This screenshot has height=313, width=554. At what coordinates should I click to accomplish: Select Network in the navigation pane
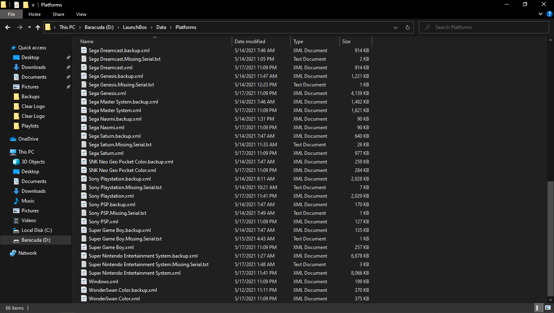click(x=27, y=253)
